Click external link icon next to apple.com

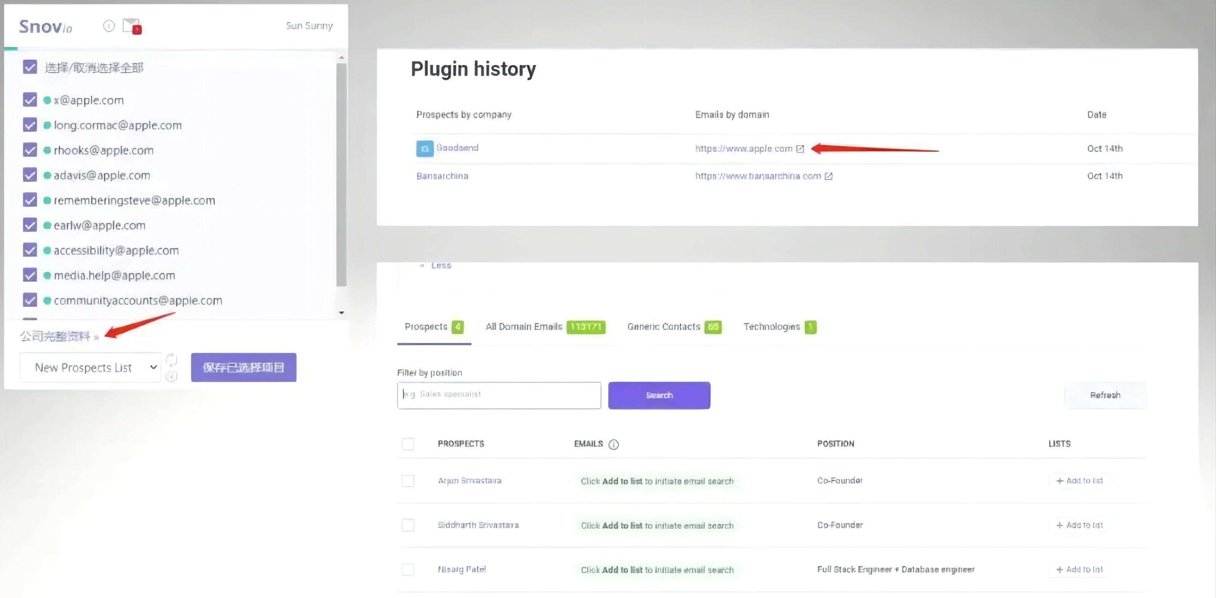coord(800,149)
